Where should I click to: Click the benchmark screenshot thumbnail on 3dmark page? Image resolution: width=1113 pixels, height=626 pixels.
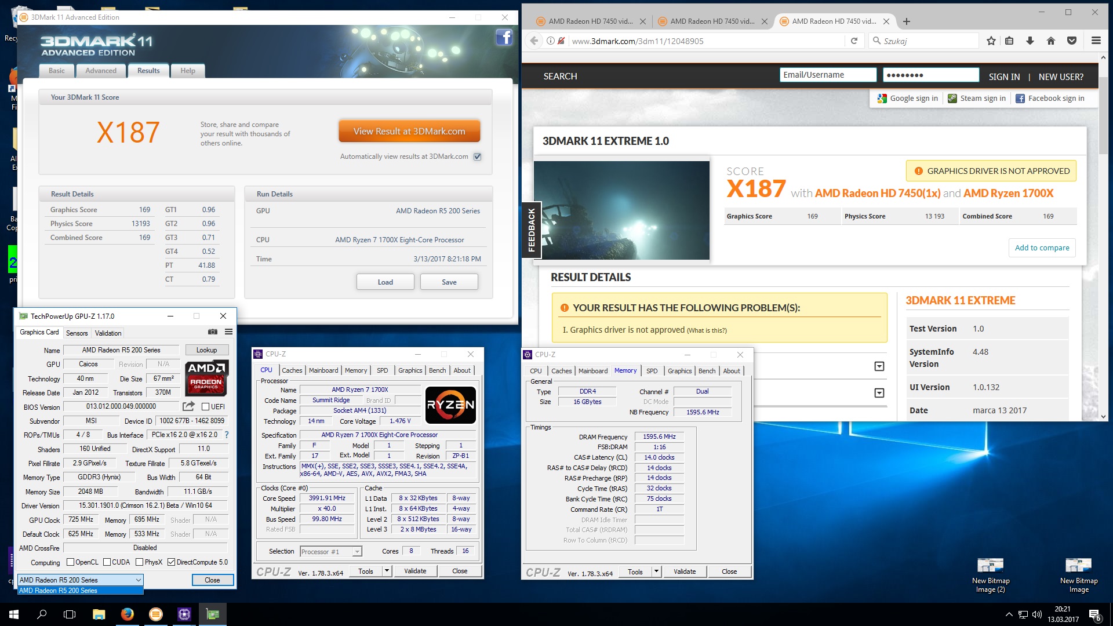[x=621, y=210]
